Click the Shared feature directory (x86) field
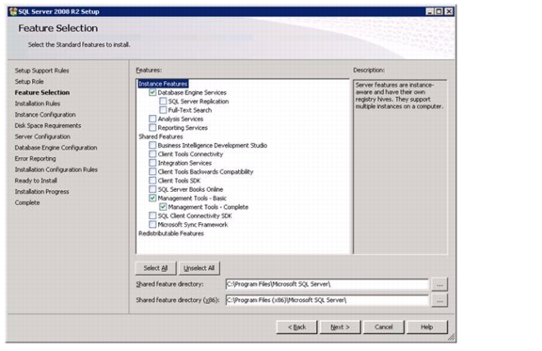Viewport: 542px width, 351px height. 327,300
